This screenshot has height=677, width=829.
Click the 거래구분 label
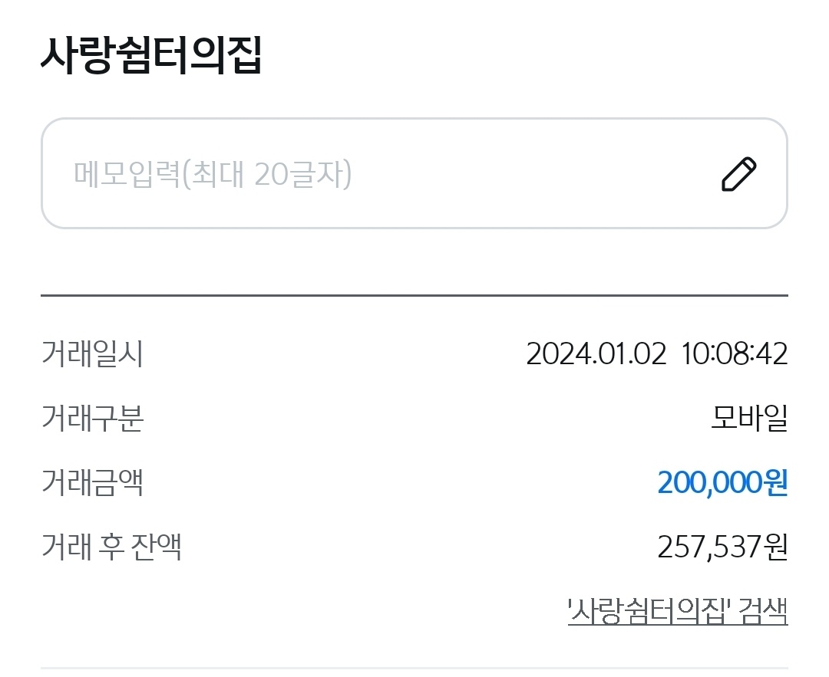click(x=92, y=419)
